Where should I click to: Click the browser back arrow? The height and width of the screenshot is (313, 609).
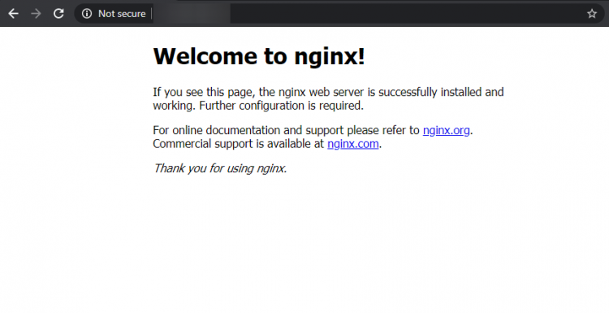click(x=13, y=14)
